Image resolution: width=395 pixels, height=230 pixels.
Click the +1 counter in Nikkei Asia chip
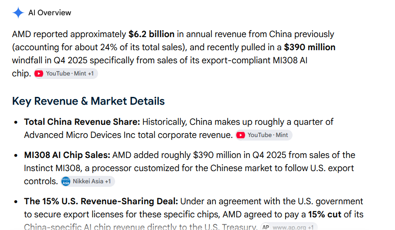pos(108,181)
